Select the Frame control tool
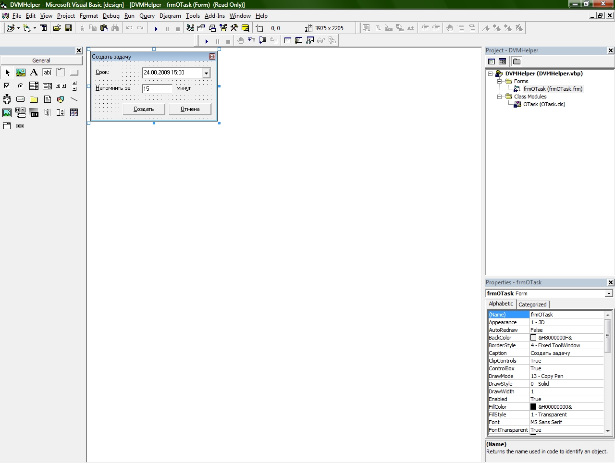This screenshot has width=615, height=463. point(61,73)
